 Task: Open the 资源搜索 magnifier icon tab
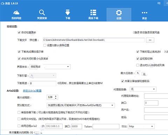pos(42,15)
